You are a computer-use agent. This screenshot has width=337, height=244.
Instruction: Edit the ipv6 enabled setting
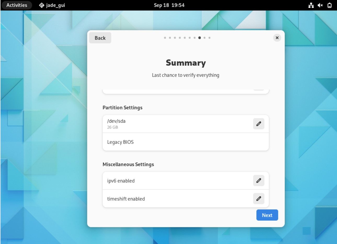259,181
